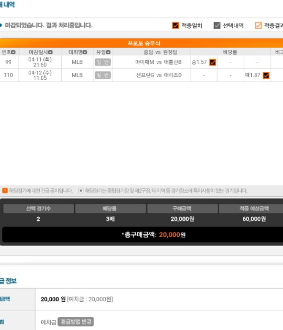Click the star neutral-venue notice icon

(80, 191)
